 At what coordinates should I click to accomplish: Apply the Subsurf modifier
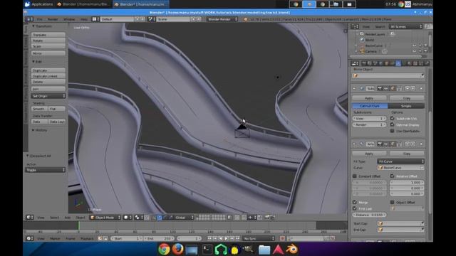pyautogui.click(x=369, y=98)
